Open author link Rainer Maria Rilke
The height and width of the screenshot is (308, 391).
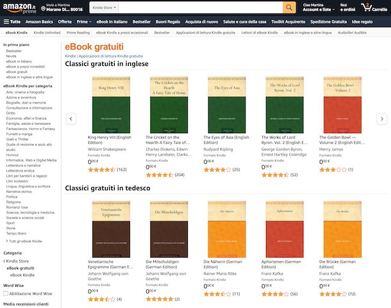[x=220, y=273]
